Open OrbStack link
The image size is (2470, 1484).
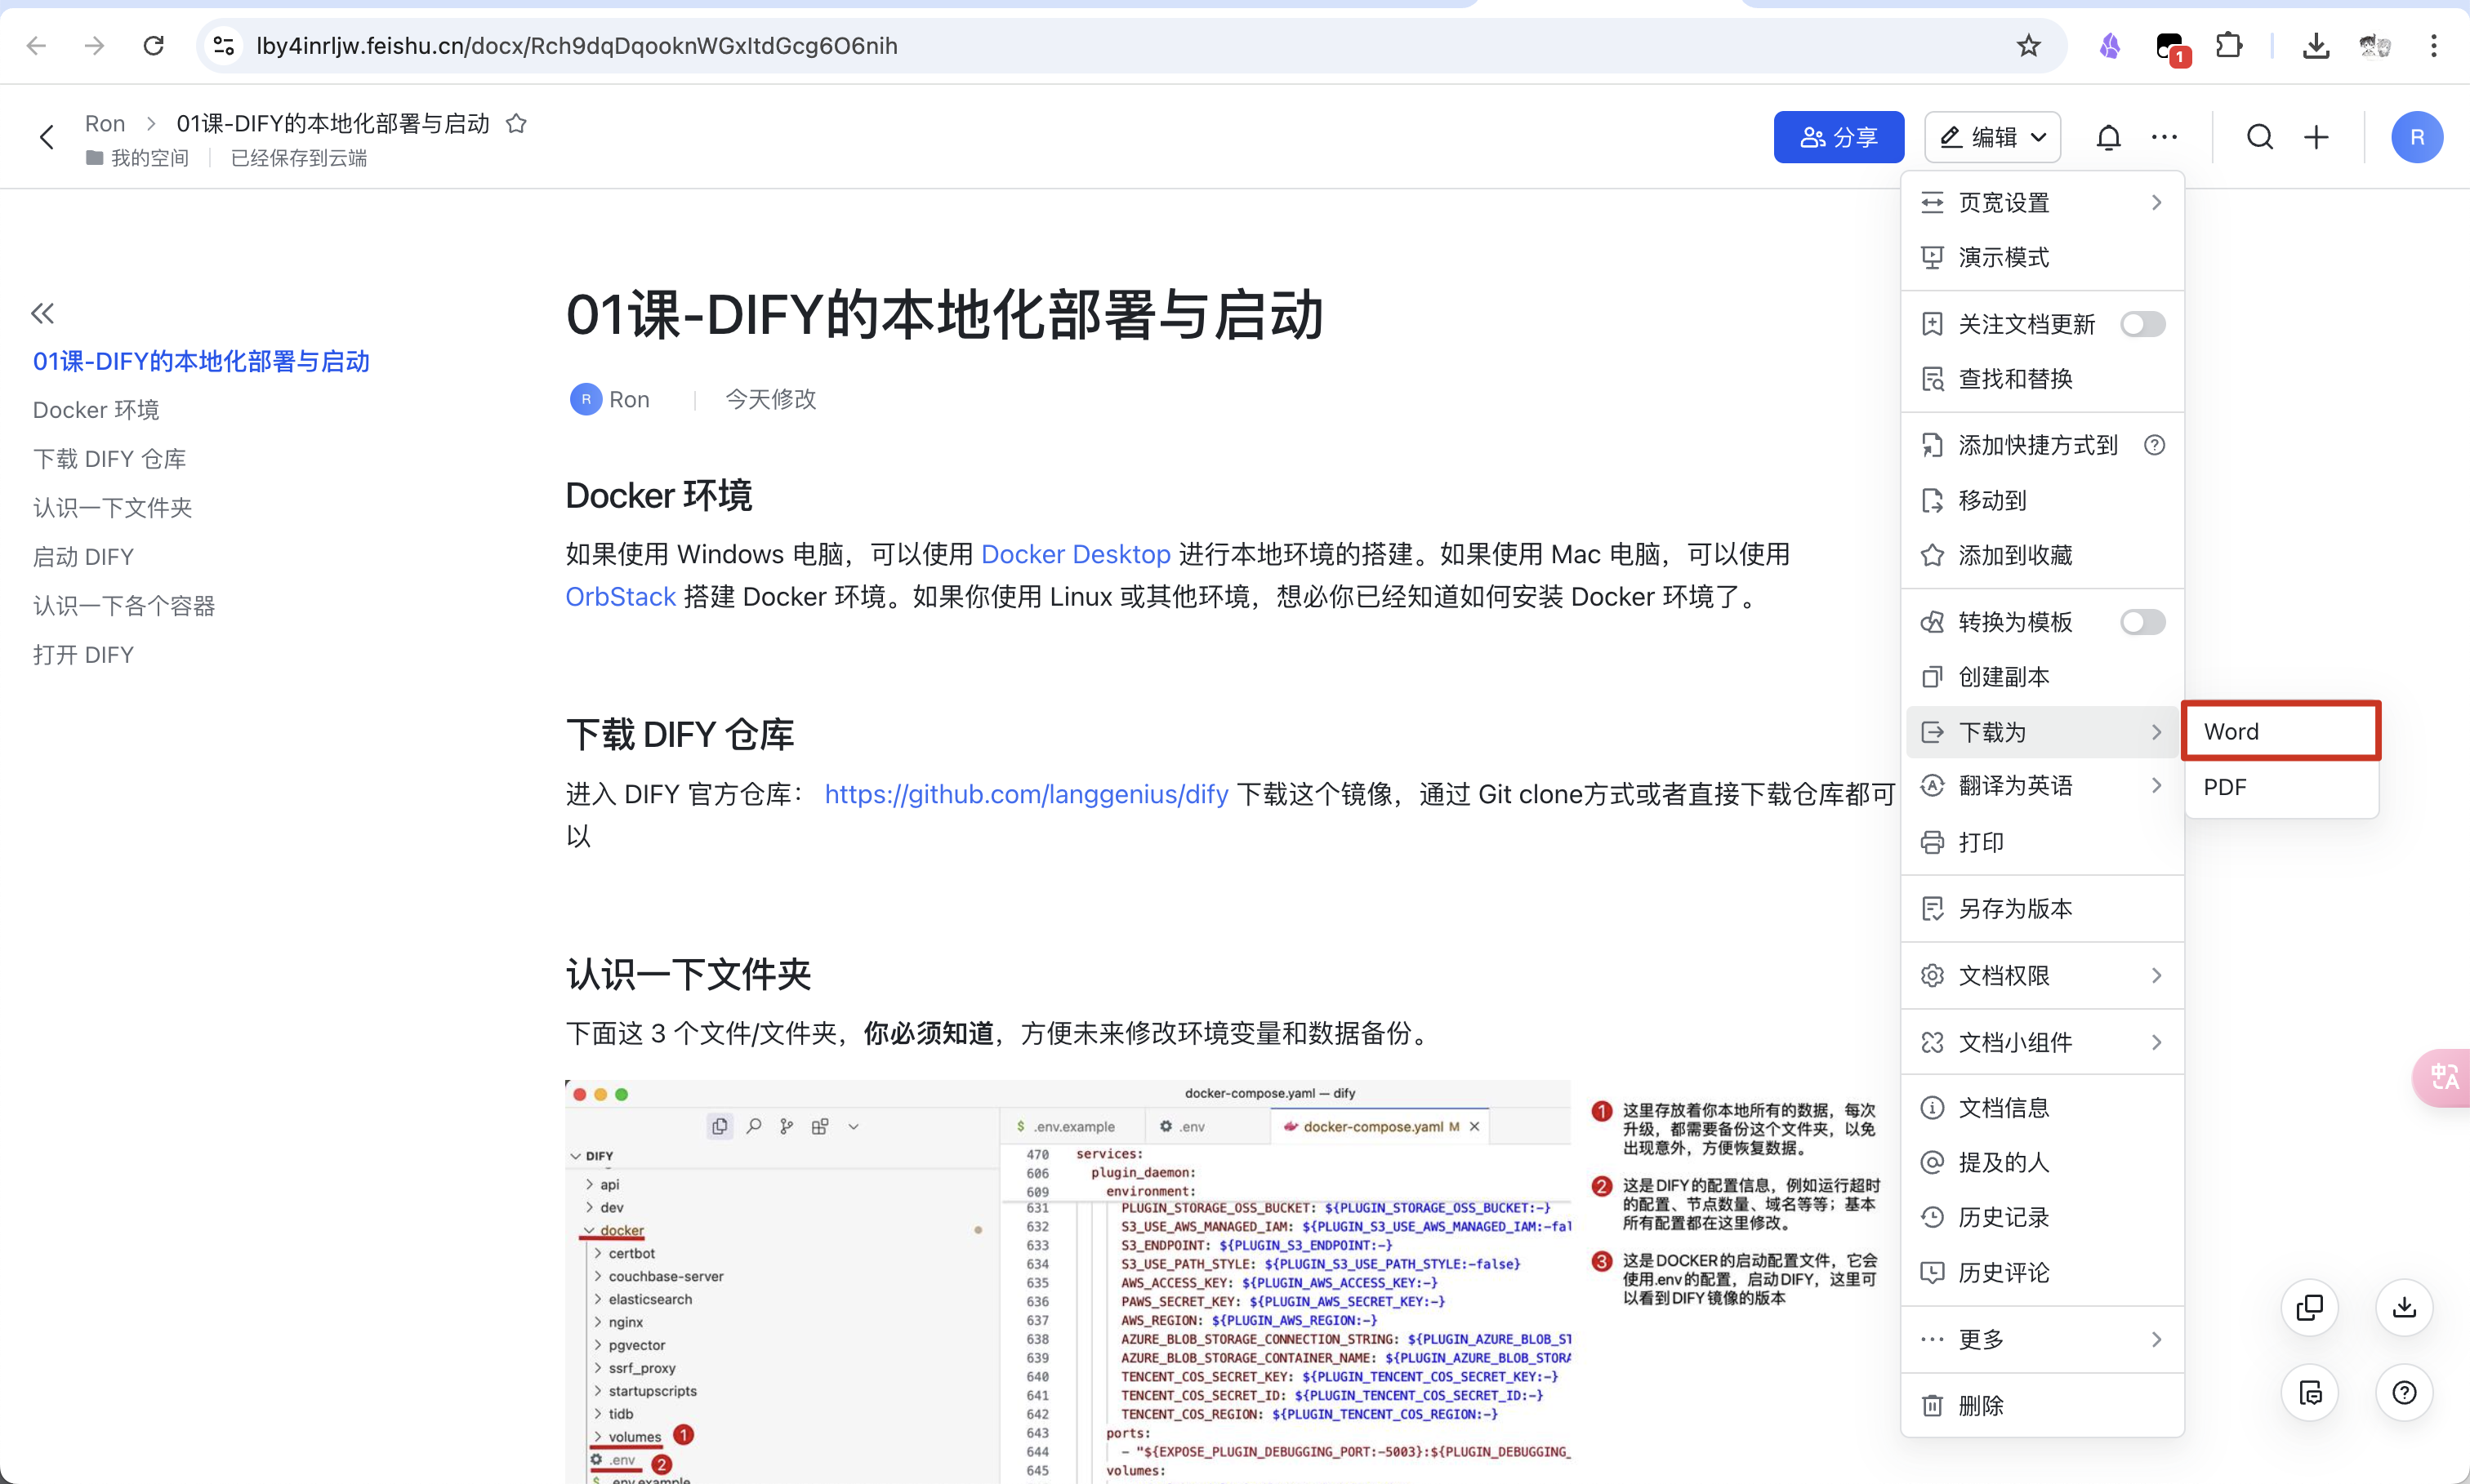pos(620,597)
